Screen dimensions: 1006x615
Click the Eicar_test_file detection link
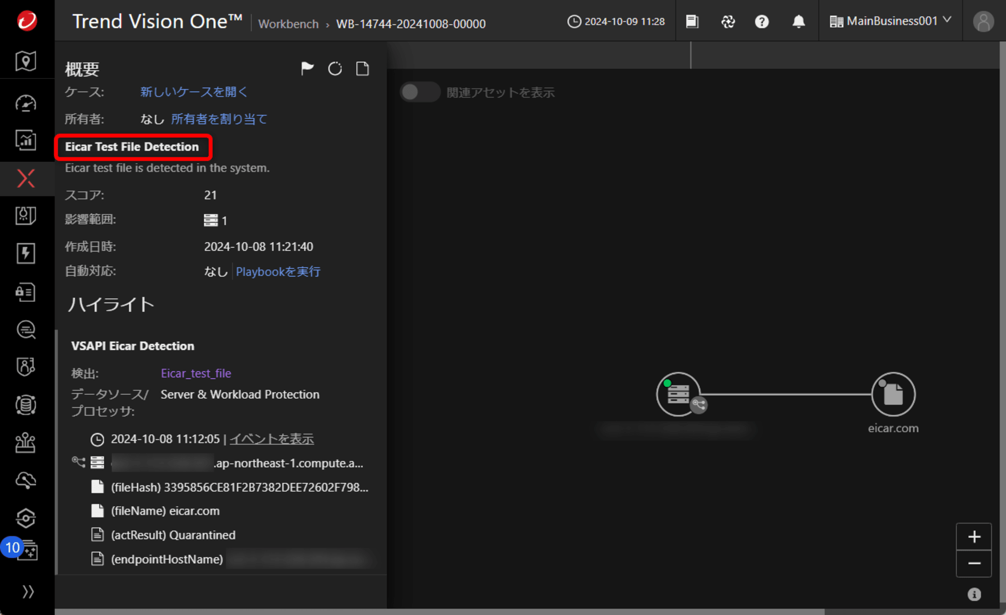[196, 373]
